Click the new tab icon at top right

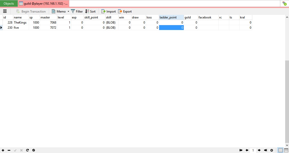284,4
